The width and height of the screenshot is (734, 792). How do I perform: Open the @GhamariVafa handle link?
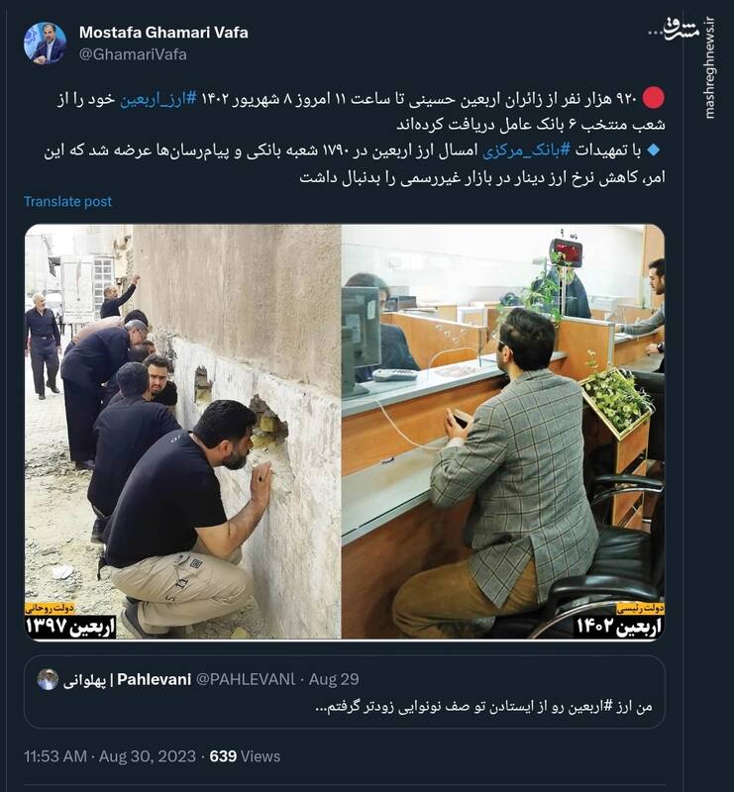click(133, 54)
